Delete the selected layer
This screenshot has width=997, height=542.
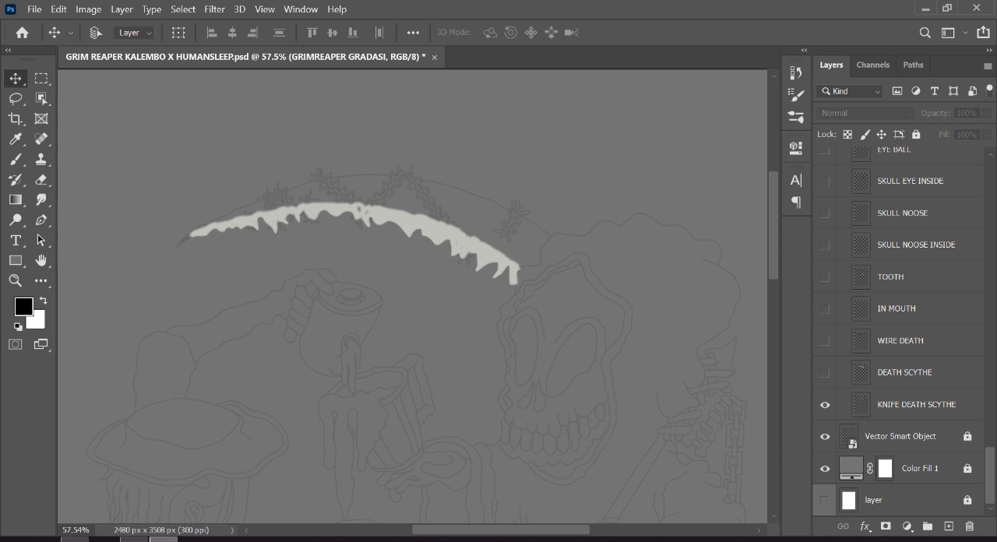click(x=970, y=526)
